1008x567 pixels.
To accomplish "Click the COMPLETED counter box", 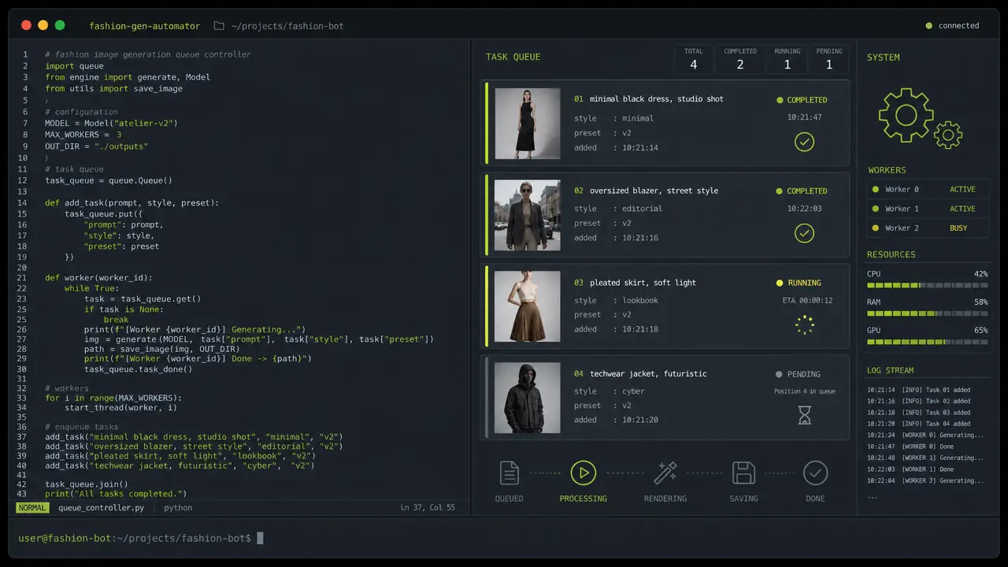I will coord(740,59).
